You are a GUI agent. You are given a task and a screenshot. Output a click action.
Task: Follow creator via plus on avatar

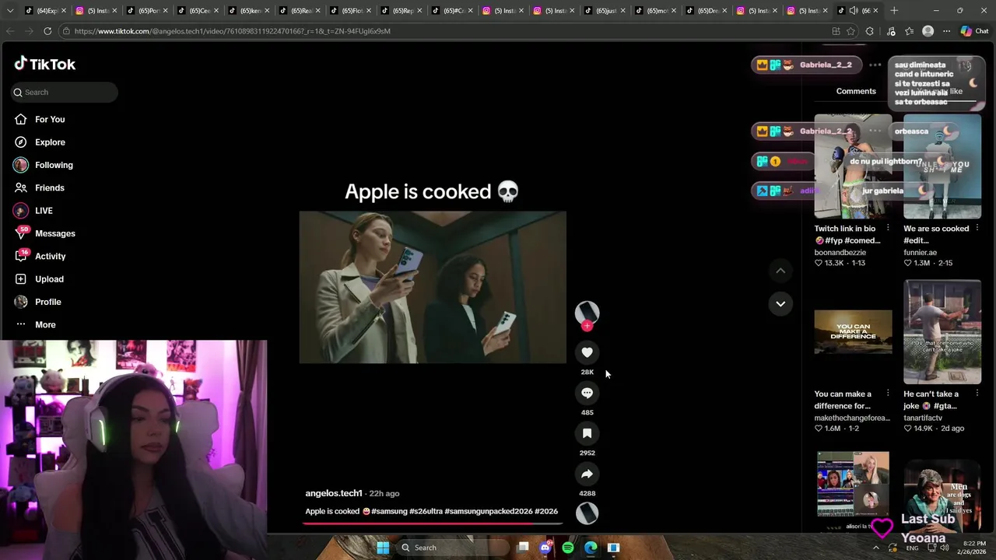coord(587,326)
